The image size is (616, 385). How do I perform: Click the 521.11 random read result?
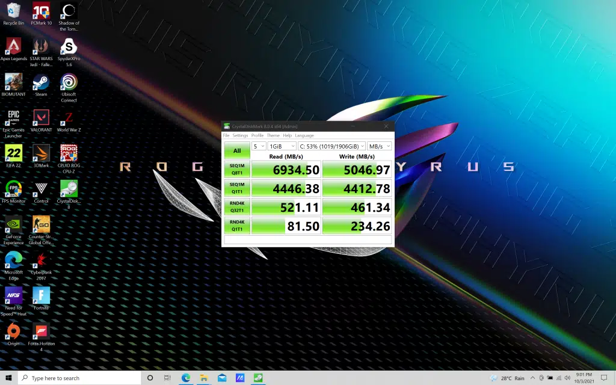tap(286, 207)
